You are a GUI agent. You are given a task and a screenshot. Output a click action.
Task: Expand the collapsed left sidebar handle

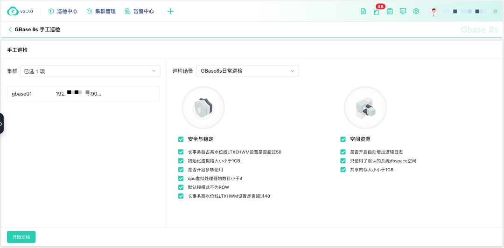point(1,124)
